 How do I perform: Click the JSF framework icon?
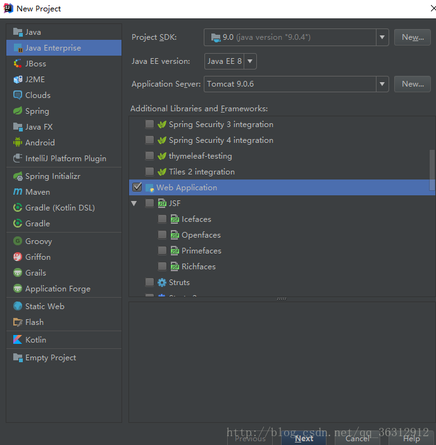[x=162, y=203]
